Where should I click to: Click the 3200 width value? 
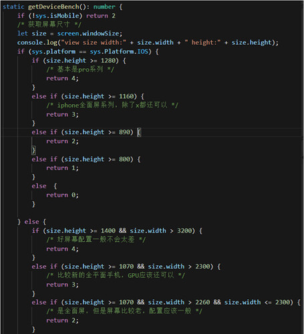(184, 230)
